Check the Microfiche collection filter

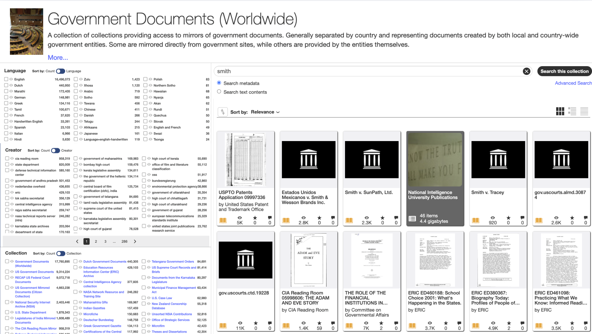75,314
